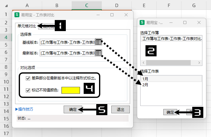The width and height of the screenshot is (211, 137).
Task: Click in 最新版本 input field
Action: pyautogui.click(x=67, y=53)
